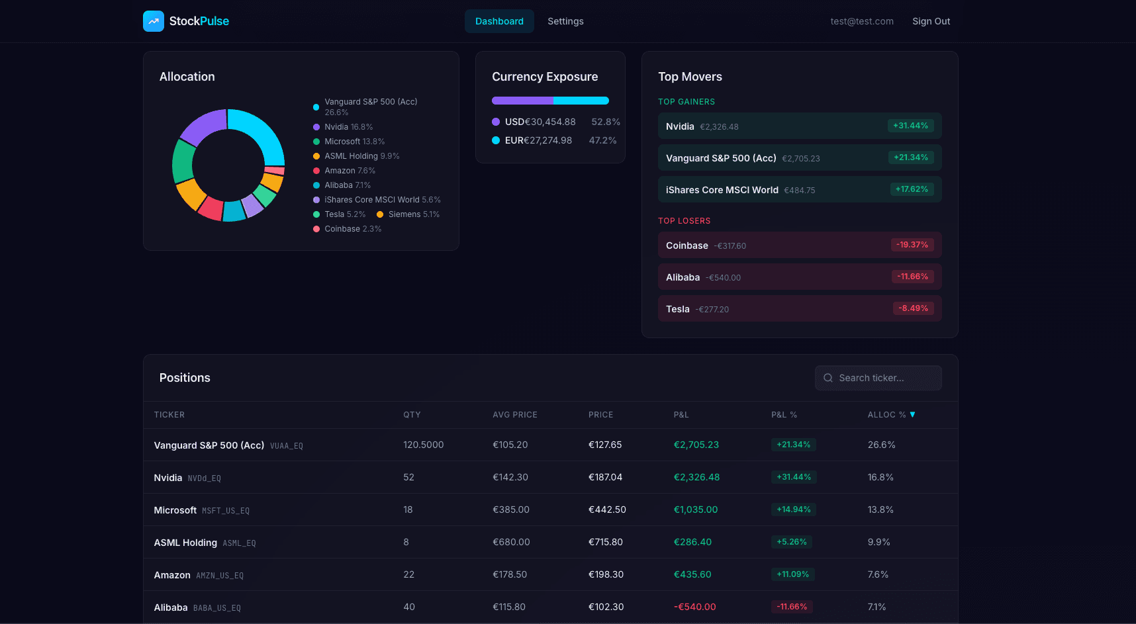Open Nvidia top gainer card

(800, 126)
